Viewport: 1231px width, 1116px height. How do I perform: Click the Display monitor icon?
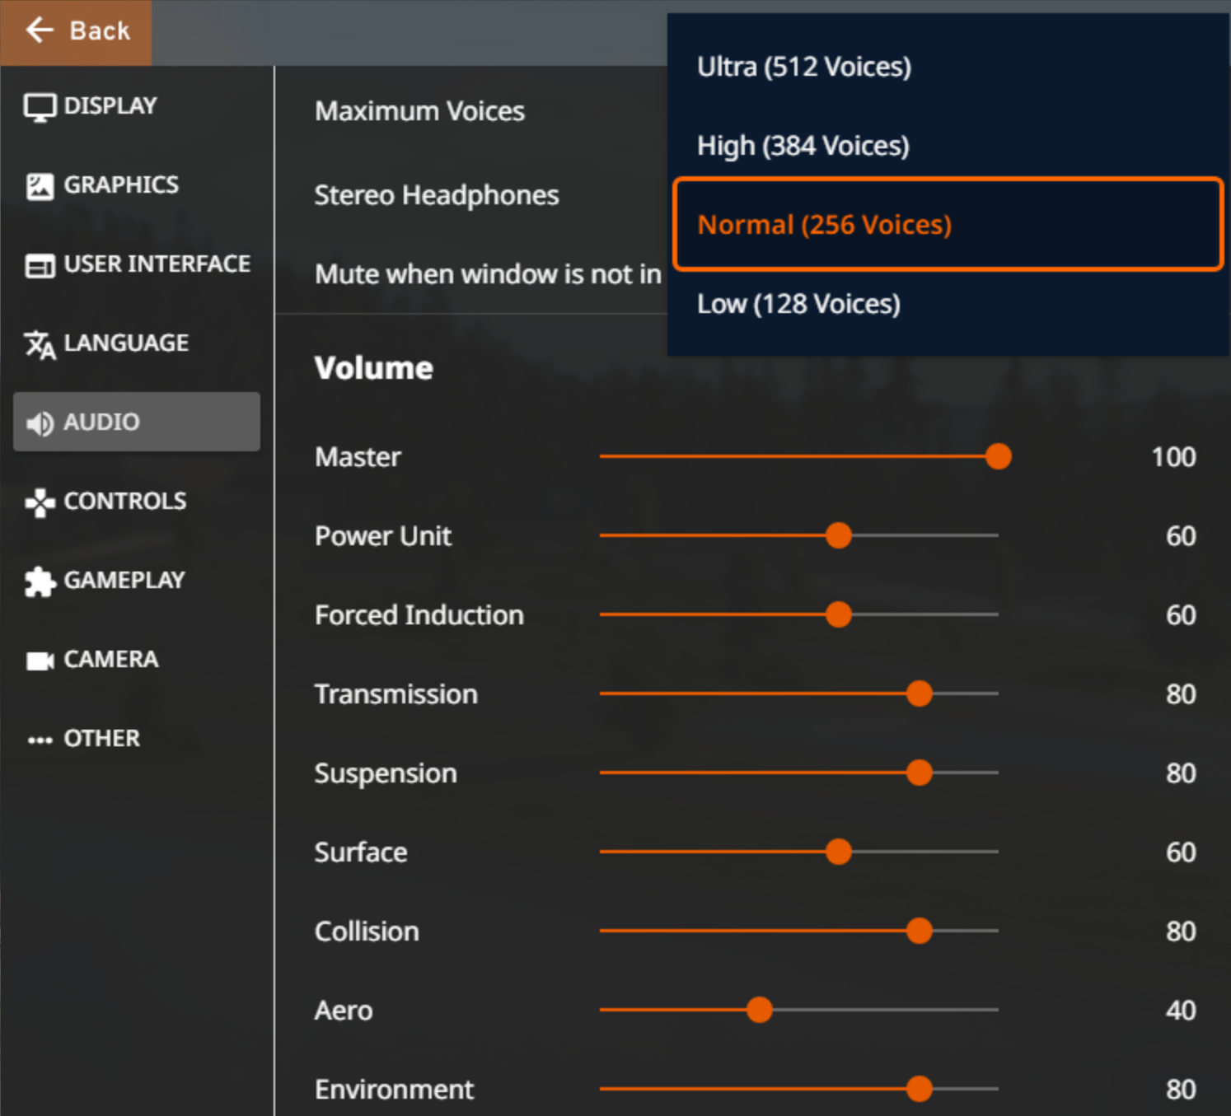(x=40, y=107)
